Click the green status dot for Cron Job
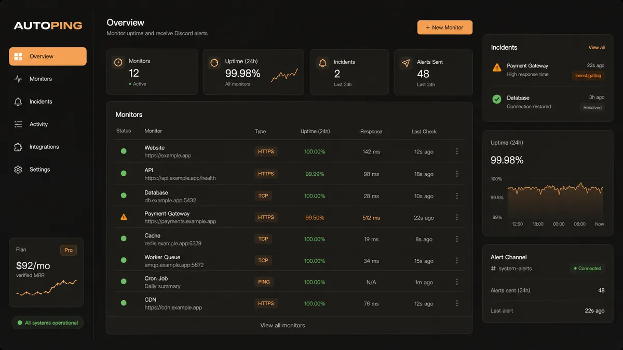Image resolution: width=623 pixels, height=350 pixels. click(124, 282)
